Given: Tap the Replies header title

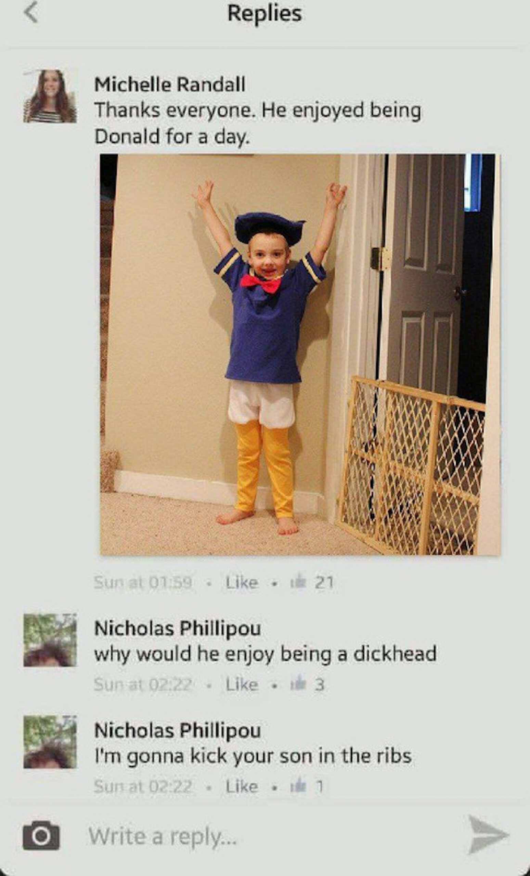Looking at the screenshot, I should point(265,14).
